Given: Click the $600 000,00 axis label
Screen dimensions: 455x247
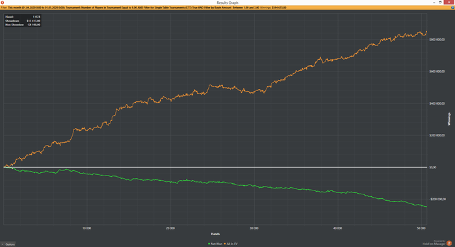Looking at the screenshot, I should coord(437,71).
